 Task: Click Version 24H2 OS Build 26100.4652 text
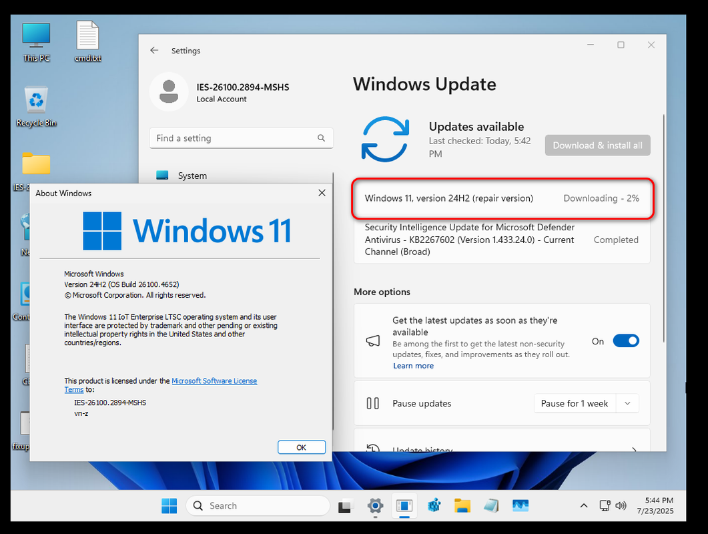[121, 284]
